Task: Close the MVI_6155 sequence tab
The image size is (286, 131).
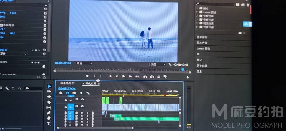Action: click(83, 84)
